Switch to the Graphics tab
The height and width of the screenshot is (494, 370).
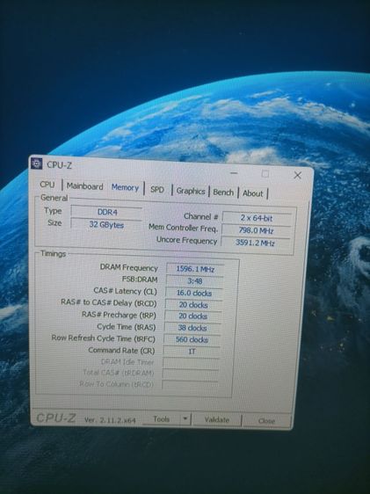click(191, 191)
